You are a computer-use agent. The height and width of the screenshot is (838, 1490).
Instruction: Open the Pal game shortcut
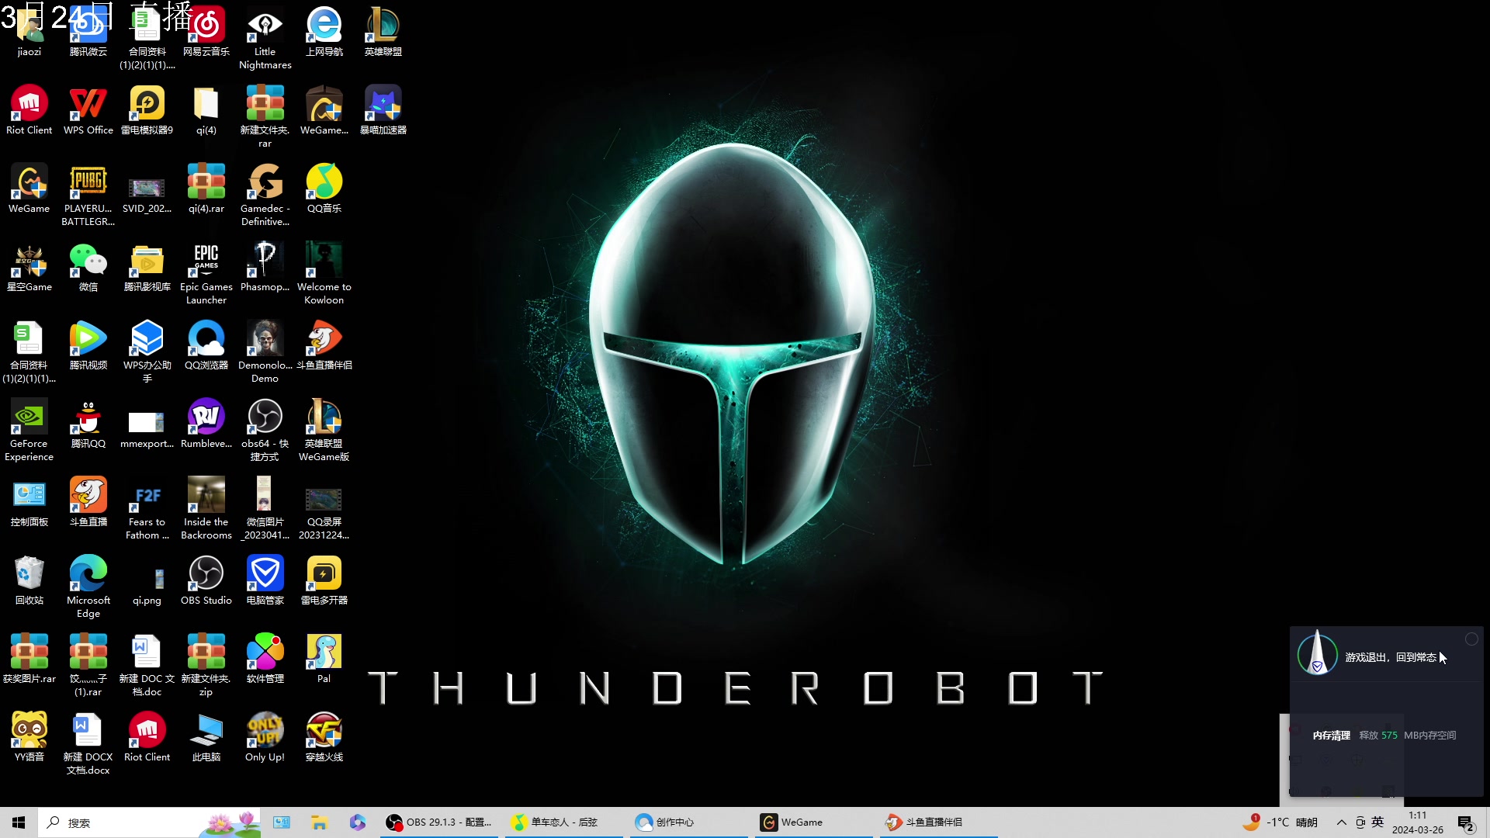tap(324, 660)
